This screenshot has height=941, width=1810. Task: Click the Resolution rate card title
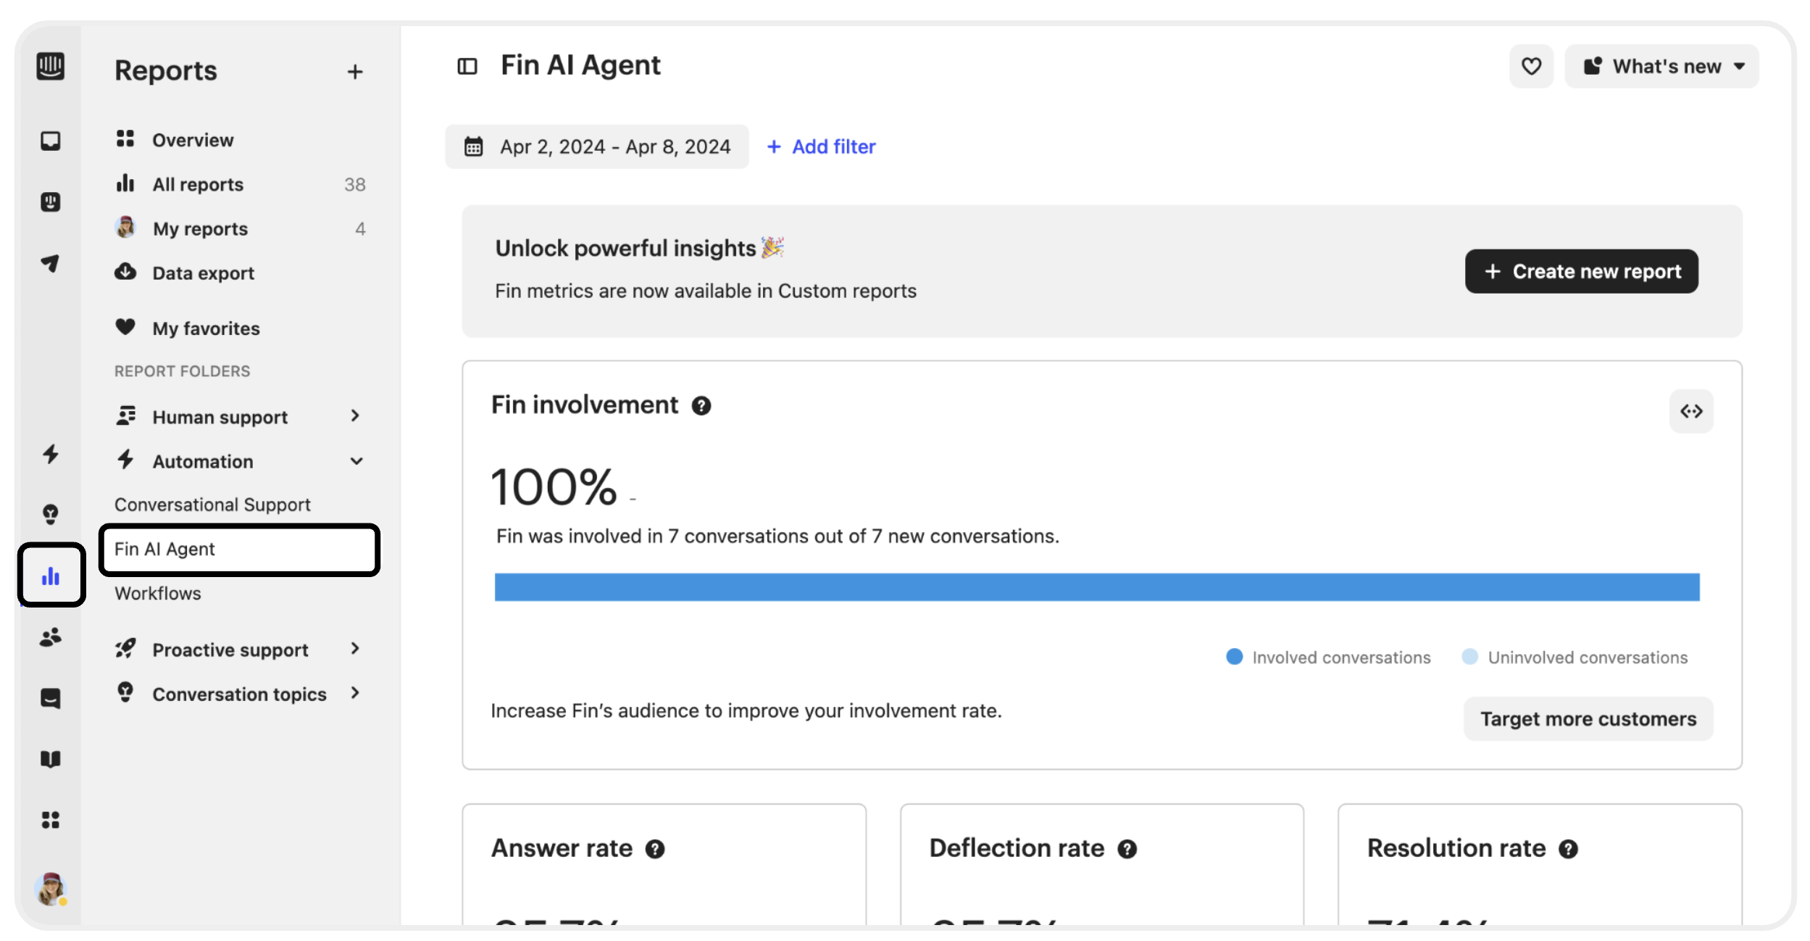pyautogui.click(x=1456, y=848)
